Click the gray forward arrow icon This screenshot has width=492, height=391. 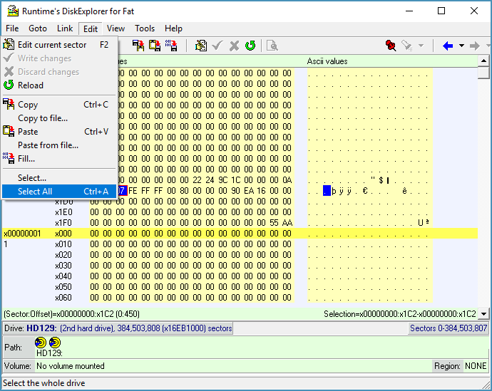[476, 46]
